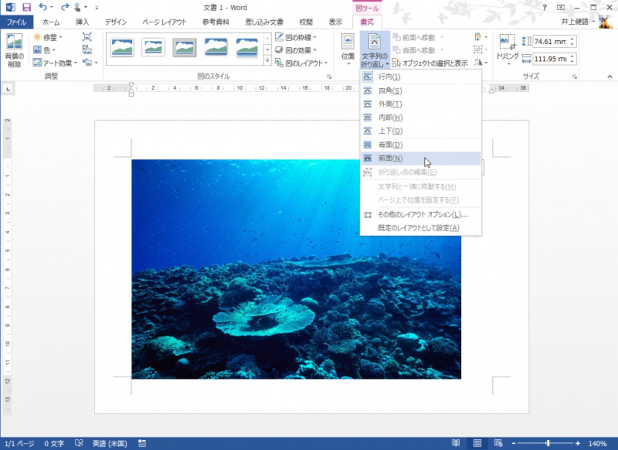Click the zoom out minus button
This screenshot has width=618, height=450.
click(x=513, y=443)
